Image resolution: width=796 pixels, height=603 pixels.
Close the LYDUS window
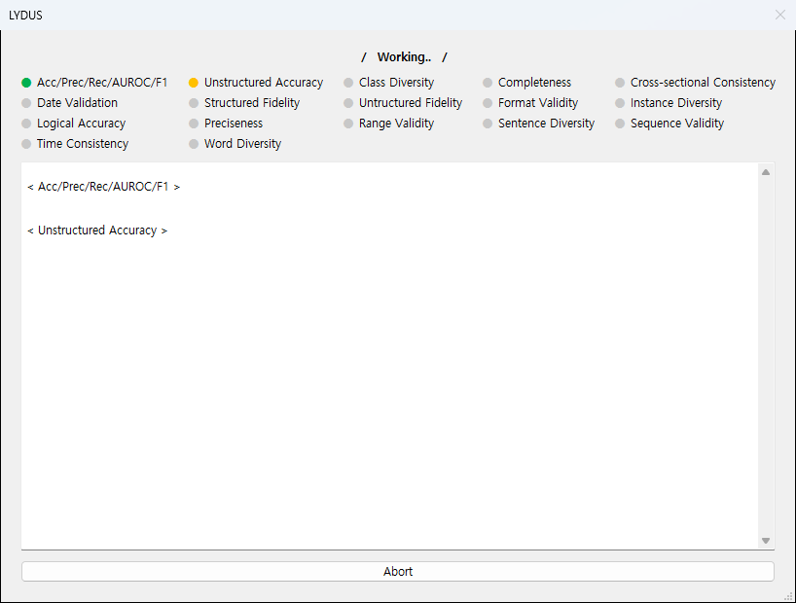coord(780,15)
